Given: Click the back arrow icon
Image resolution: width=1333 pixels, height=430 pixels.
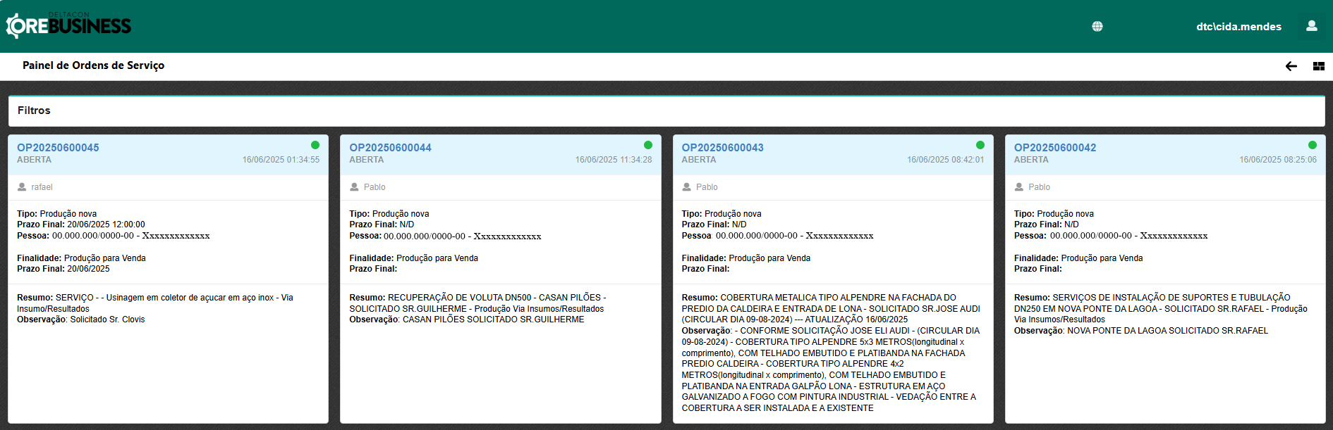Looking at the screenshot, I should [x=1291, y=66].
